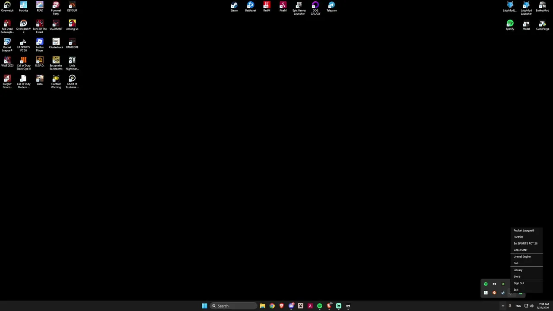
Task: Open Google Chrome from the taskbar
Action: [272, 306]
